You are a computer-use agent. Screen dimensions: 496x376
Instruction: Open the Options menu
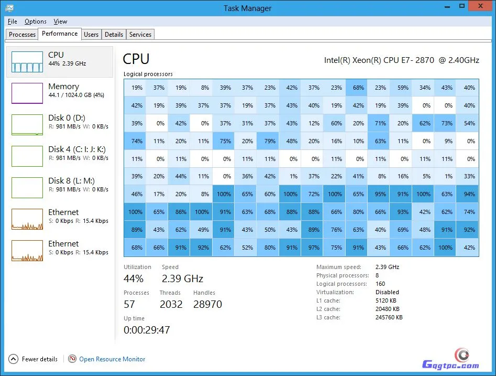coord(36,22)
